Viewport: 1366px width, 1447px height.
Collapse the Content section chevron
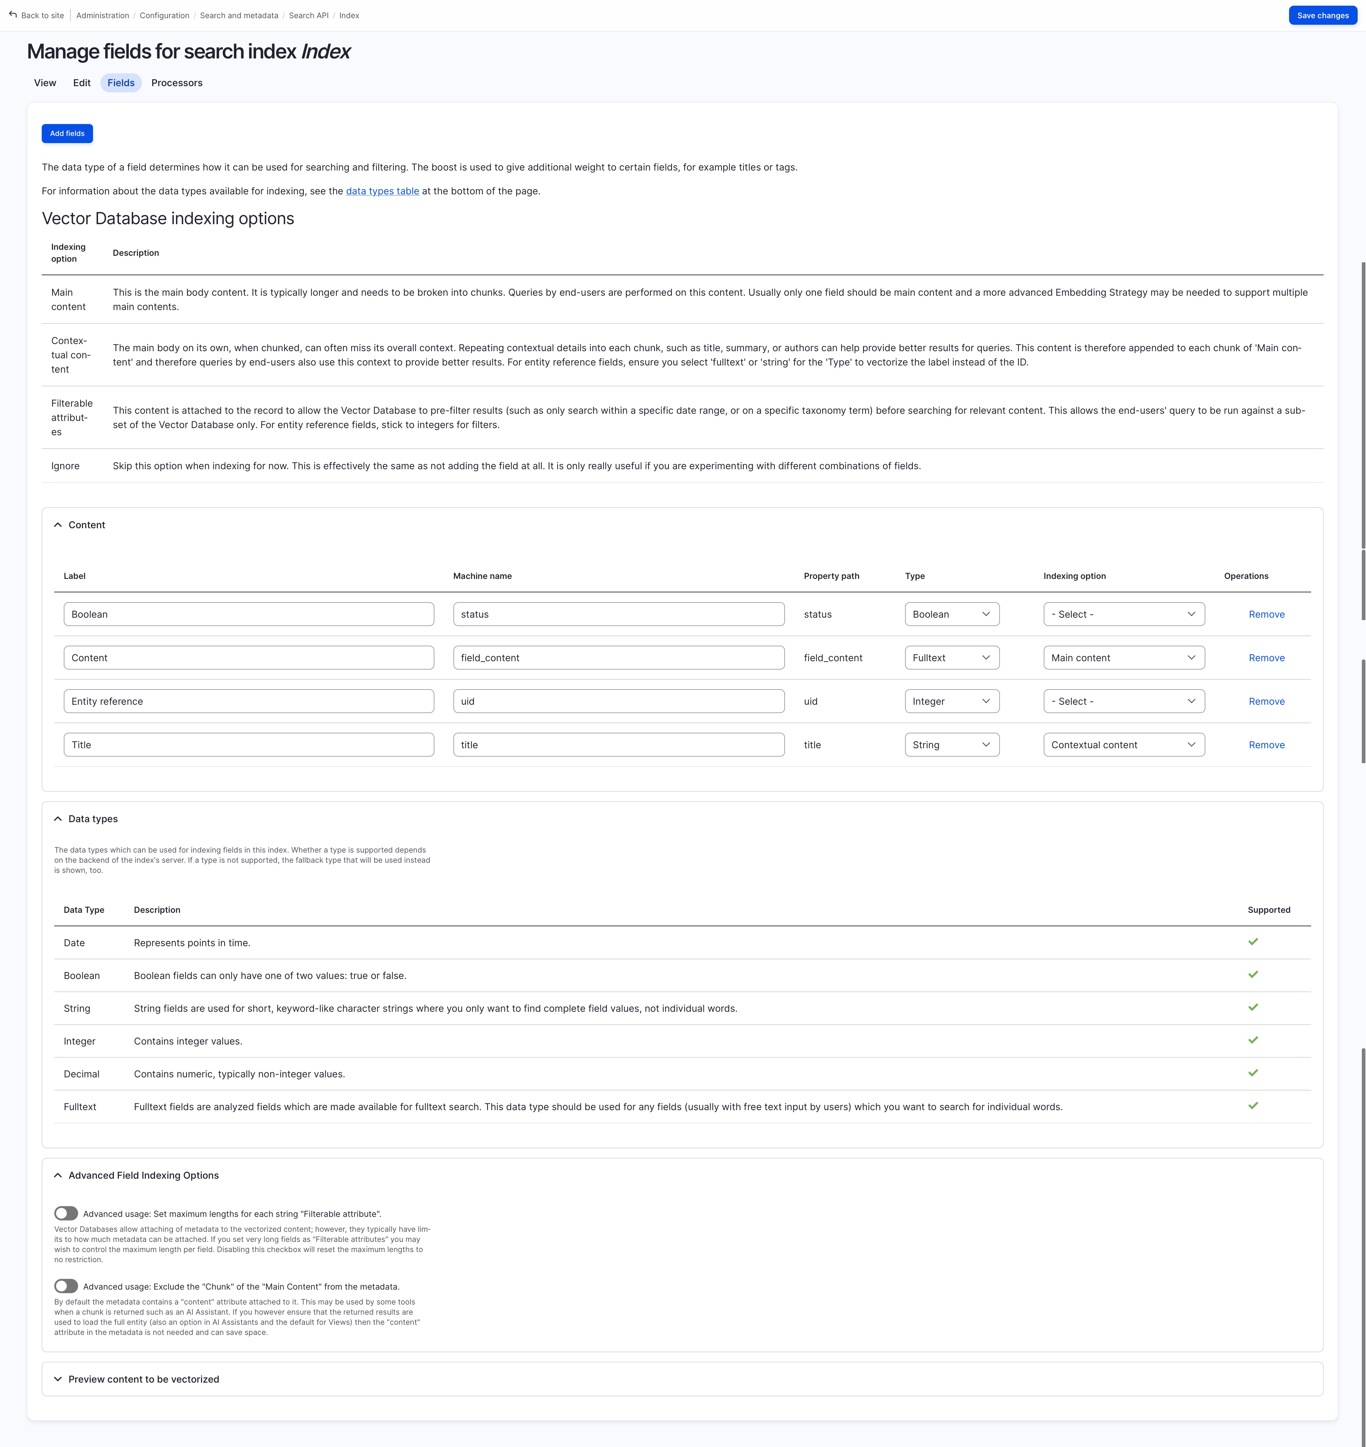[x=58, y=525]
